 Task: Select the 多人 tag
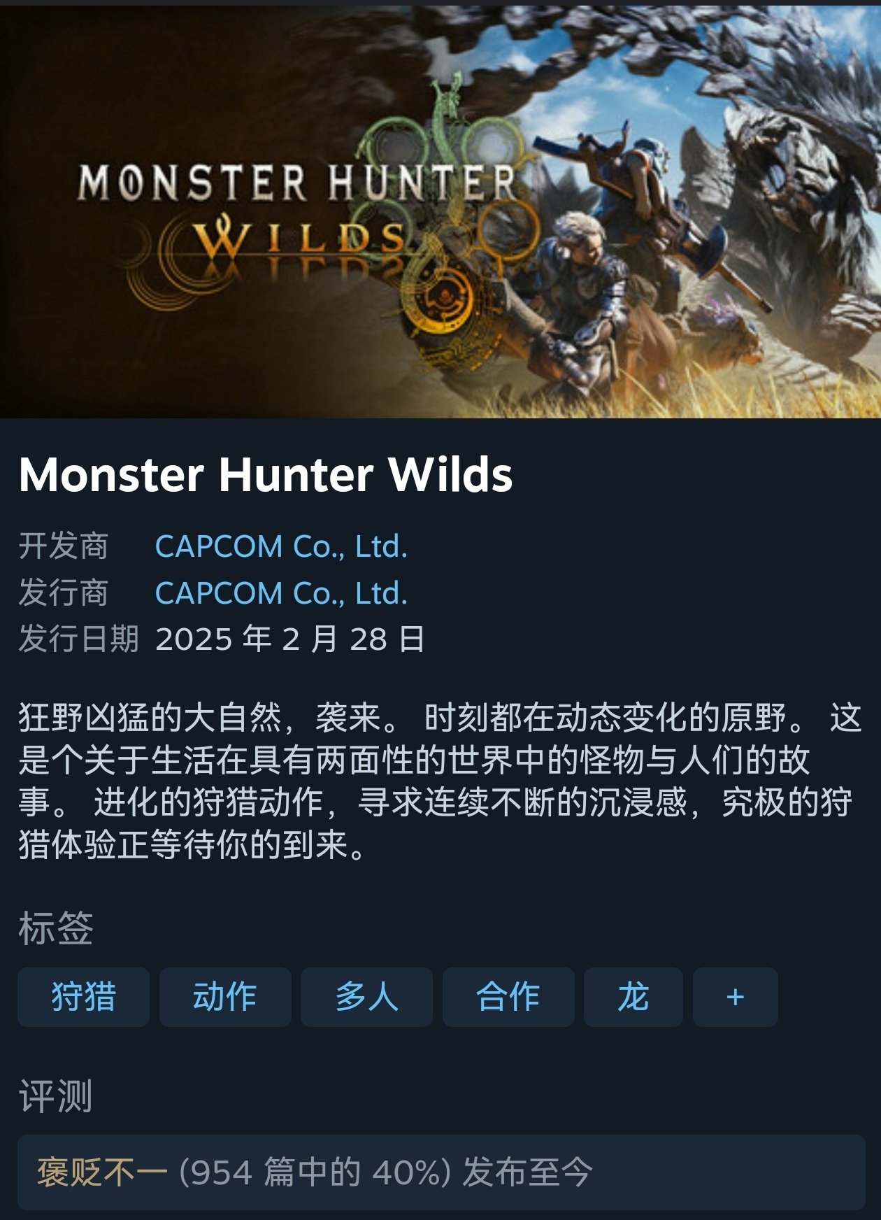click(366, 997)
